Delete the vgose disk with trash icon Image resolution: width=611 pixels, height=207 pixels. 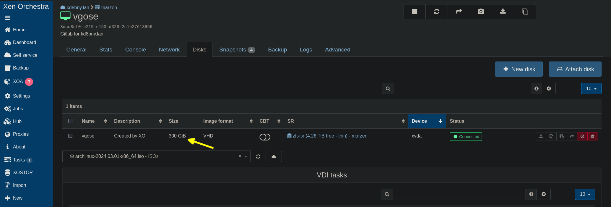(x=592, y=136)
